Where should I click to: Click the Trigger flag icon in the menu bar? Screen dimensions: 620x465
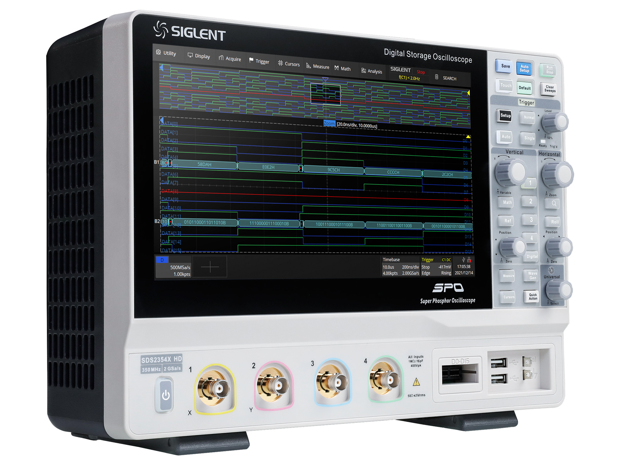[x=251, y=60]
